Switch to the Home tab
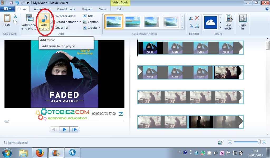 coord(22,9)
